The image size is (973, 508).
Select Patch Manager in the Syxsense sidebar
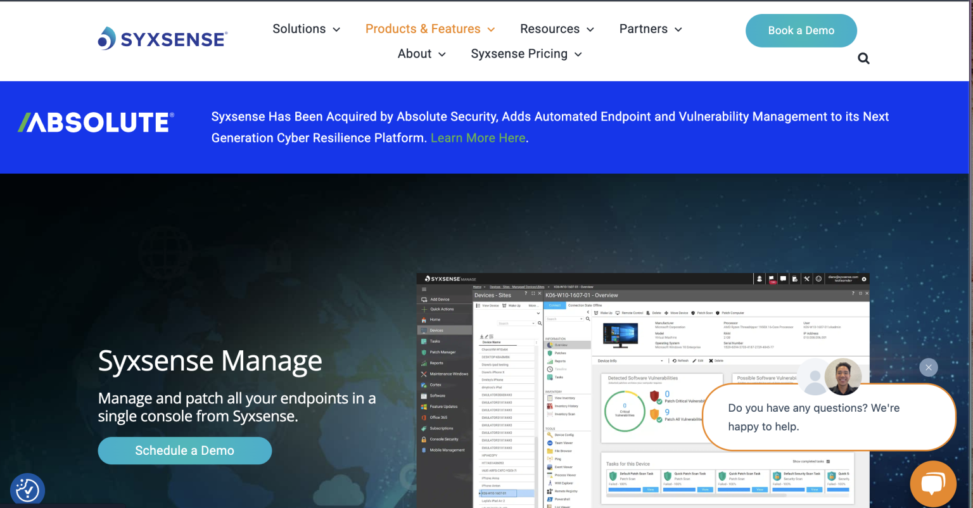coord(443,352)
